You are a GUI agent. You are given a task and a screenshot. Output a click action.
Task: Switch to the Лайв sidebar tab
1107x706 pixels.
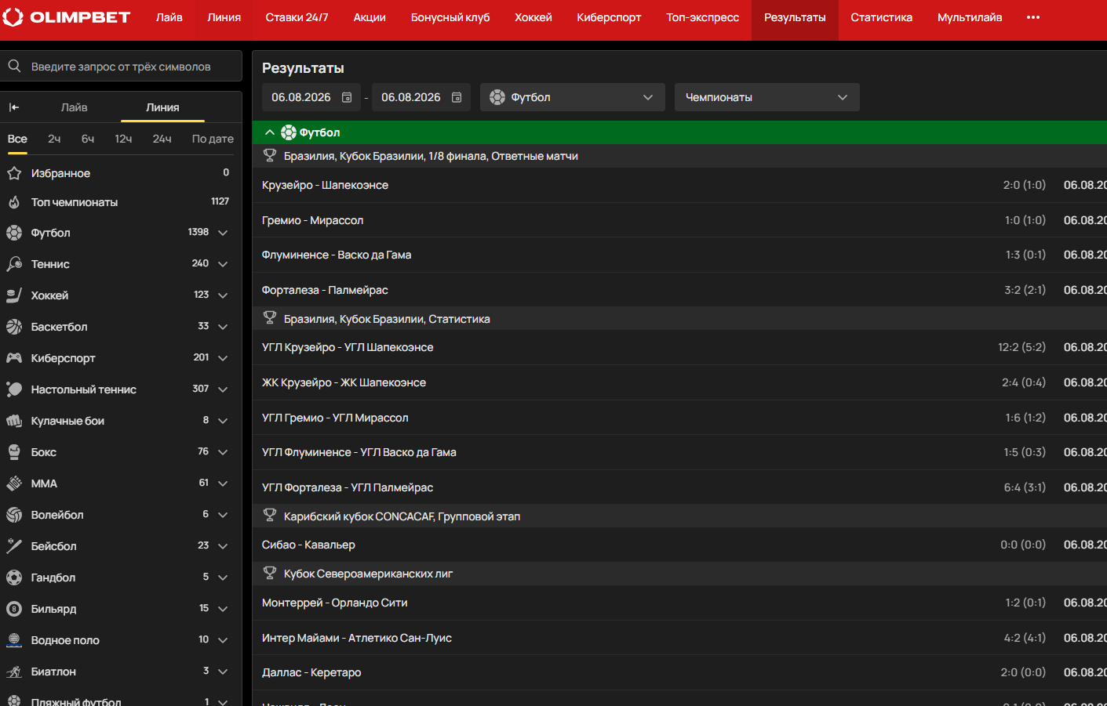click(75, 107)
